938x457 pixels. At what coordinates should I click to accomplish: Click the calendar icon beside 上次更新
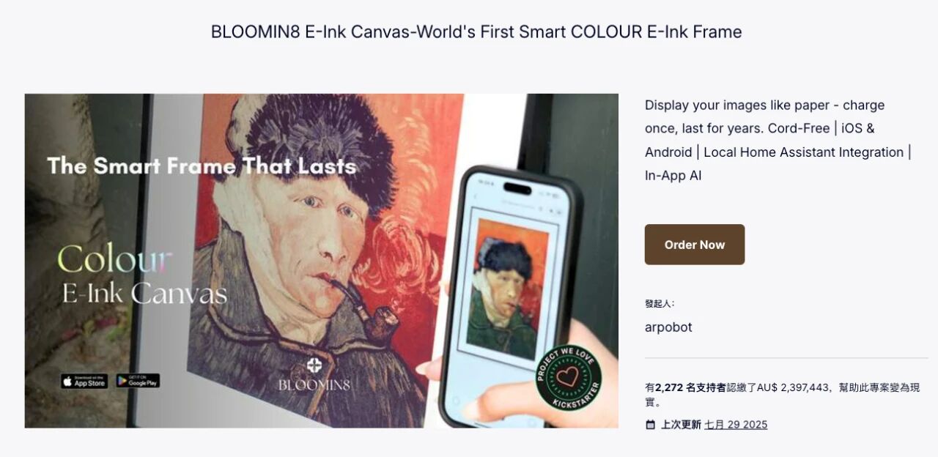[x=650, y=425]
